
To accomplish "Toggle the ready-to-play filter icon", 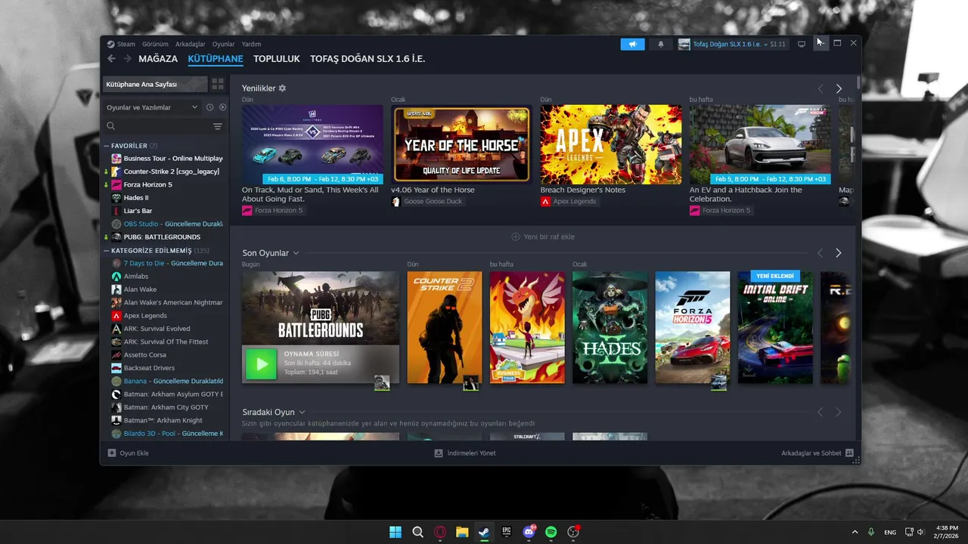I will (x=222, y=107).
